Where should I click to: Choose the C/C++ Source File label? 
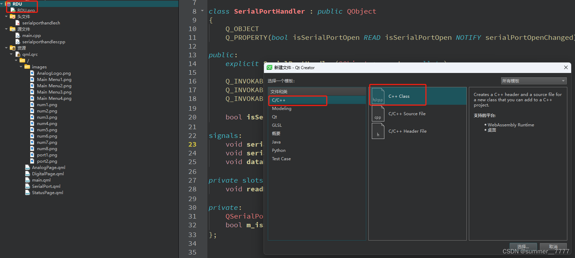pos(407,114)
